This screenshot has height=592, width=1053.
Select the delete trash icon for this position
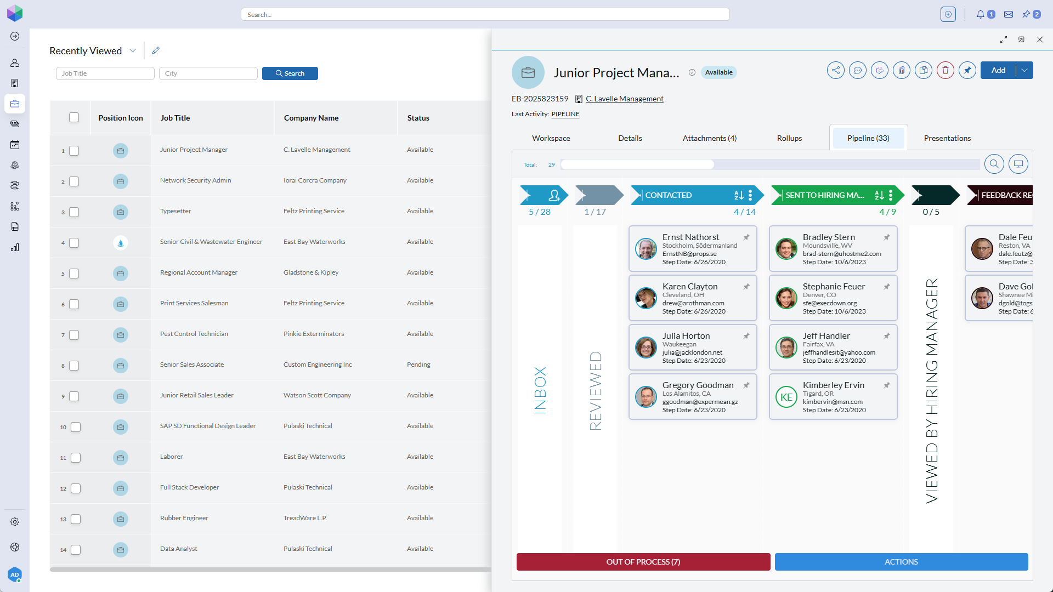click(946, 70)
